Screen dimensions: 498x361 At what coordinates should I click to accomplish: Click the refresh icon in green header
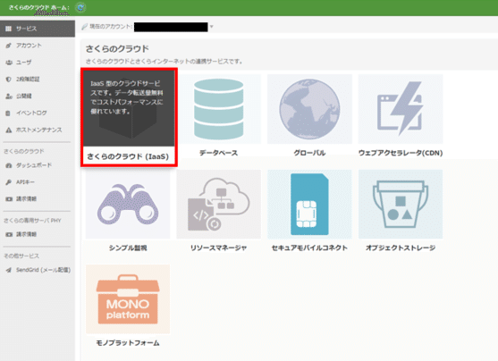tap(80, 7)
